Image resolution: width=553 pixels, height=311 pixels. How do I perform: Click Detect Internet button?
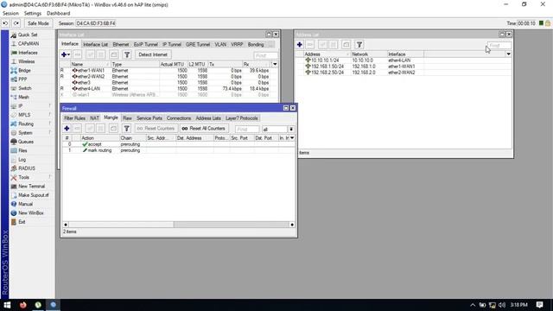pos(153,54)
